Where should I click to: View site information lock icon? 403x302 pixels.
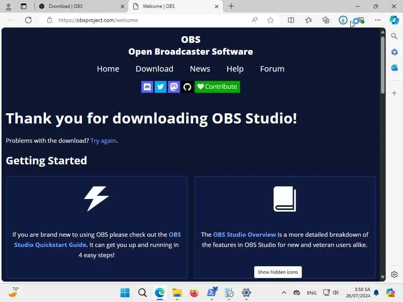pos(50,20)
